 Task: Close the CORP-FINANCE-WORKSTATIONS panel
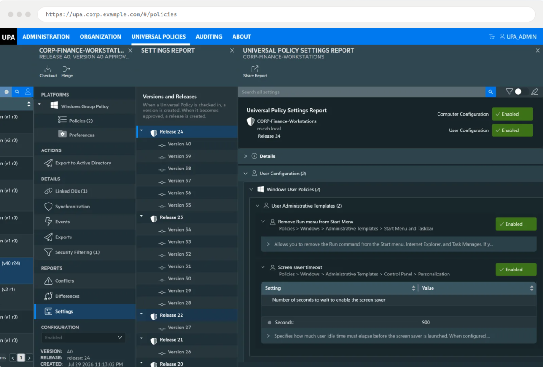(130, 51)
